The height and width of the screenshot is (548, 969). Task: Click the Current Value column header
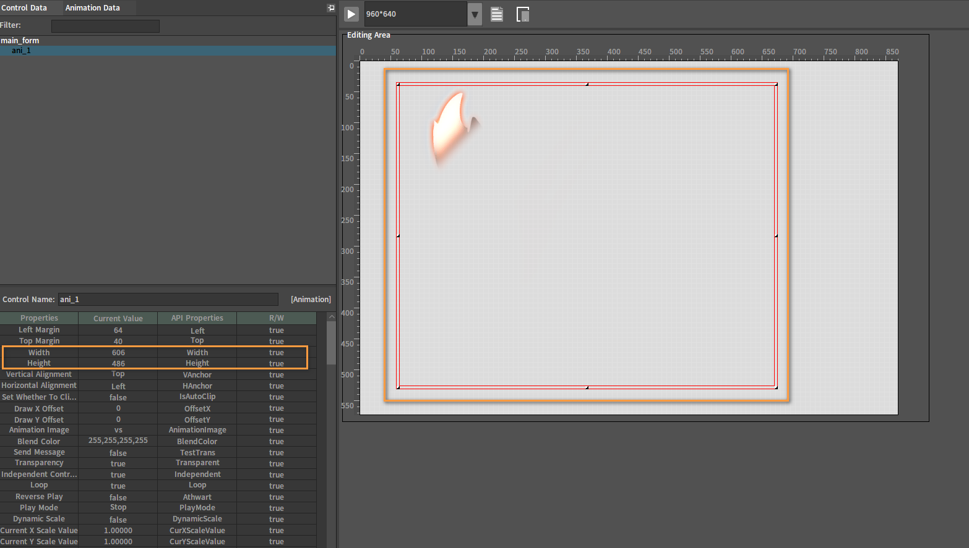tap(118, 318)
